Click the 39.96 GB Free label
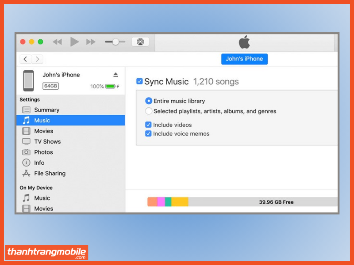Screen dimensions: 354x265 (x=276, y=202)
